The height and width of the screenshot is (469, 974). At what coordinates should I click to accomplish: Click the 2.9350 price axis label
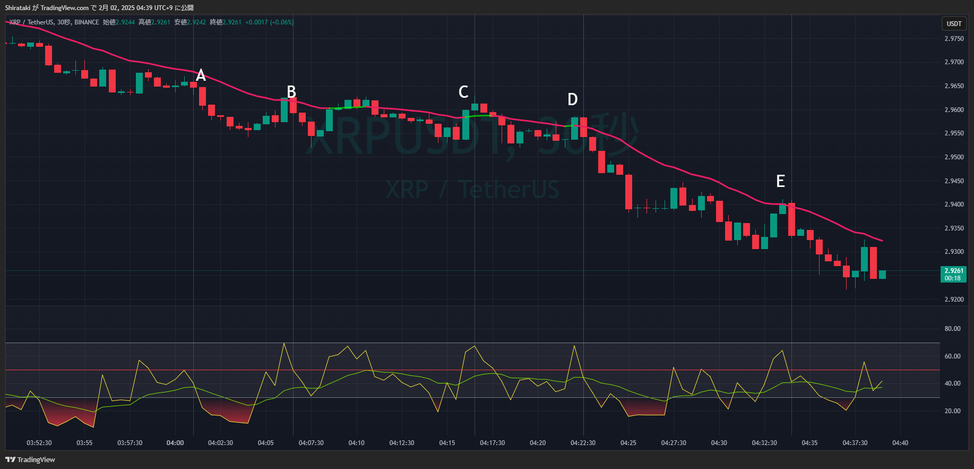(954, 228)
